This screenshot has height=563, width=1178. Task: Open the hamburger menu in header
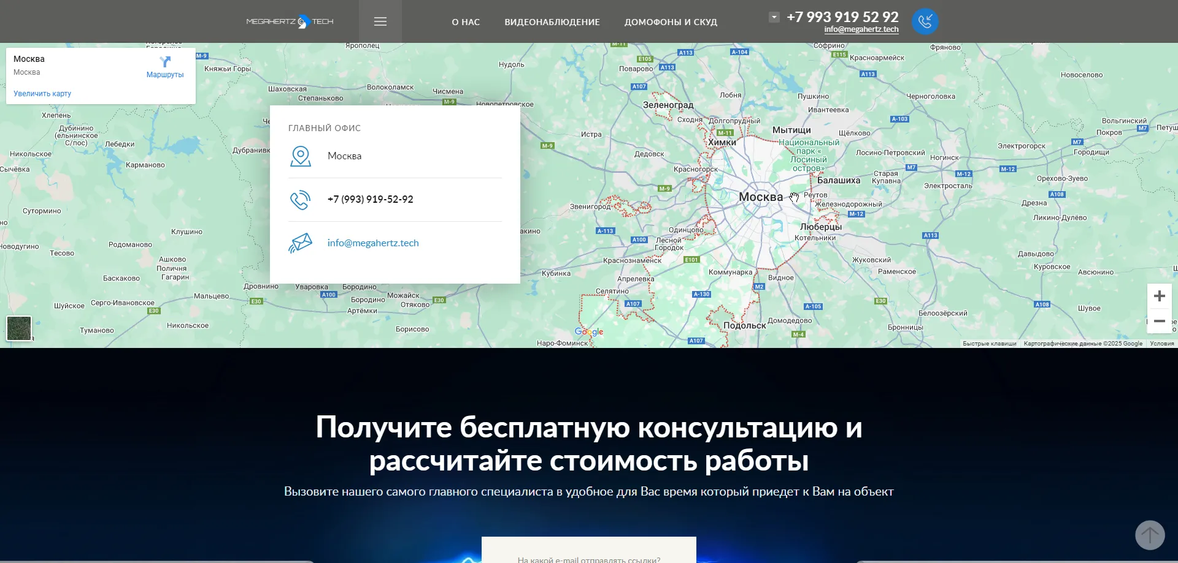pos(380,21)
